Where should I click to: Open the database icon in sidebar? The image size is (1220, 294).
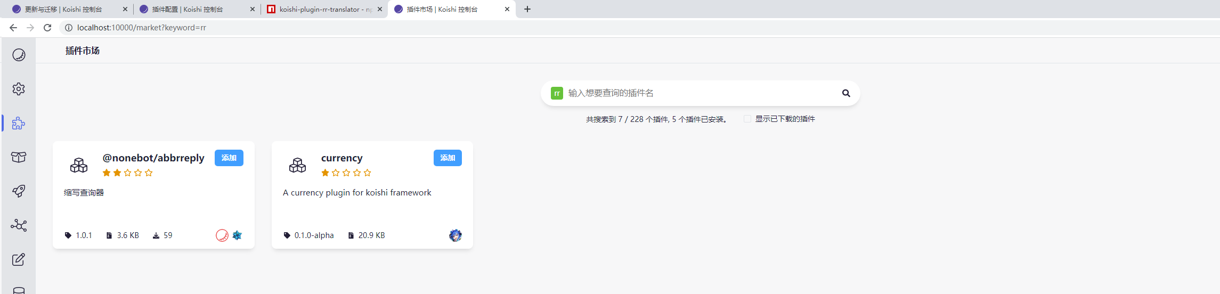point(19,290)
